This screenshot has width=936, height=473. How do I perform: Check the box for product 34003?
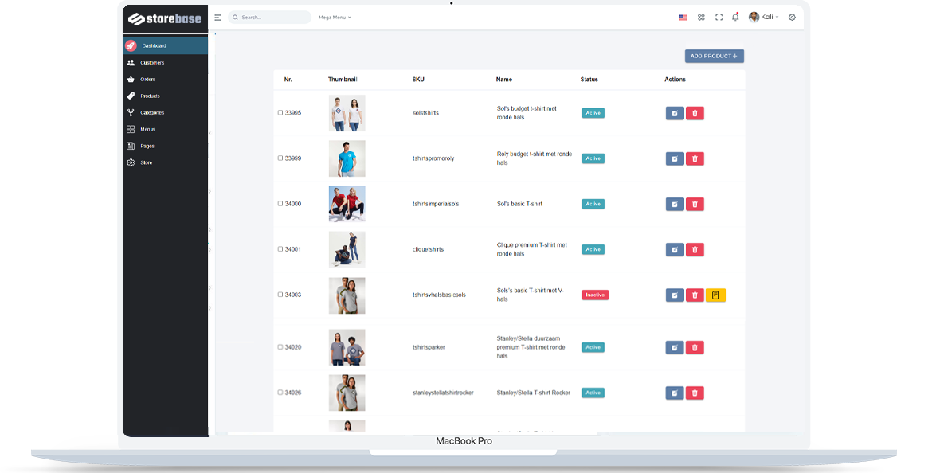[280, 294]
